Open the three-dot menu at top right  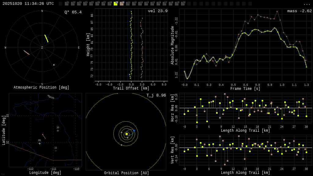[307, 4]
